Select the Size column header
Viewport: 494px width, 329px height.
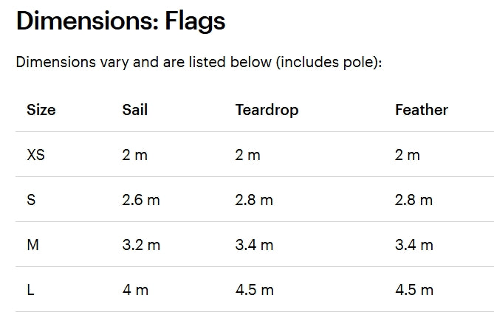pos(41,111)
